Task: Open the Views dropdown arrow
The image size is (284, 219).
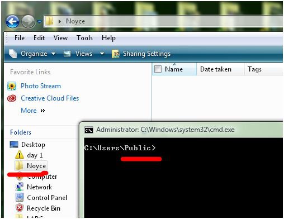Action: tap(102, 54)
